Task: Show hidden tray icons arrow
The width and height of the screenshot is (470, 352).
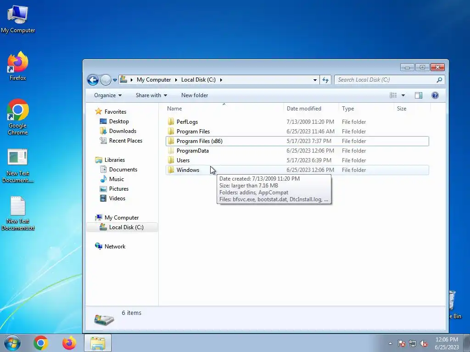Action: click(390, 343)
